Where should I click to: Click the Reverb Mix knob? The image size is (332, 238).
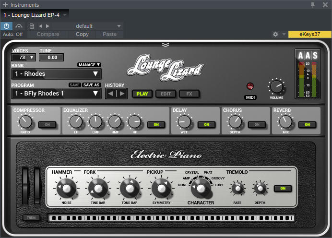(285, 122)
